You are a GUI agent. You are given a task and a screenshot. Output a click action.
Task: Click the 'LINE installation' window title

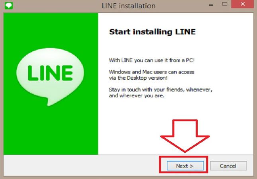click(128, 6)
